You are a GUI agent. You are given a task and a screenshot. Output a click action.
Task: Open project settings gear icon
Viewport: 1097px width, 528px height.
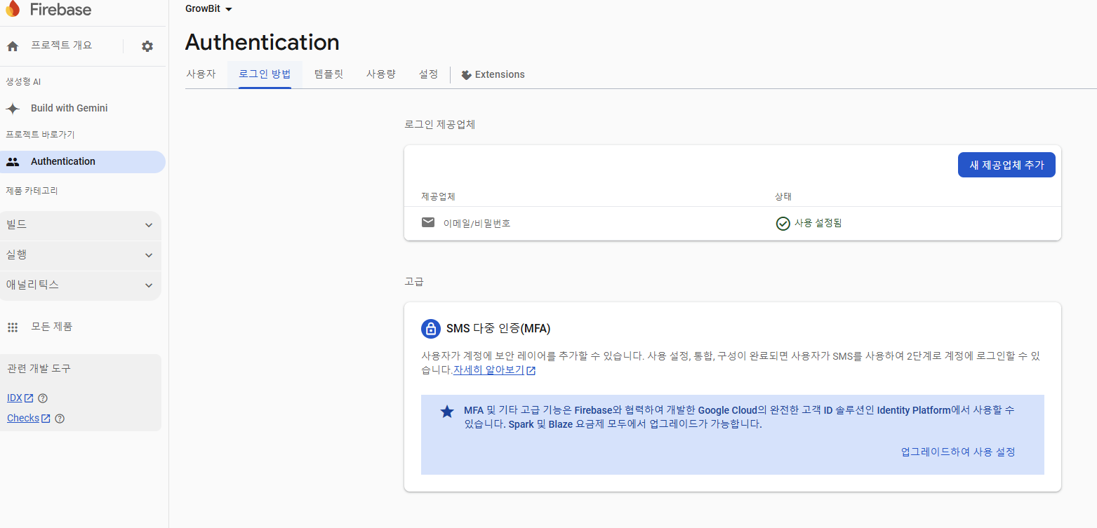(x=147, y=46)
